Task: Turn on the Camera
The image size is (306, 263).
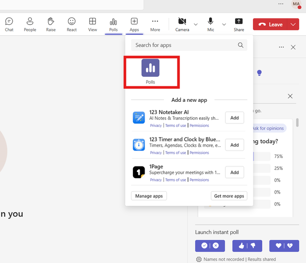Action: (x=182, y=25)
